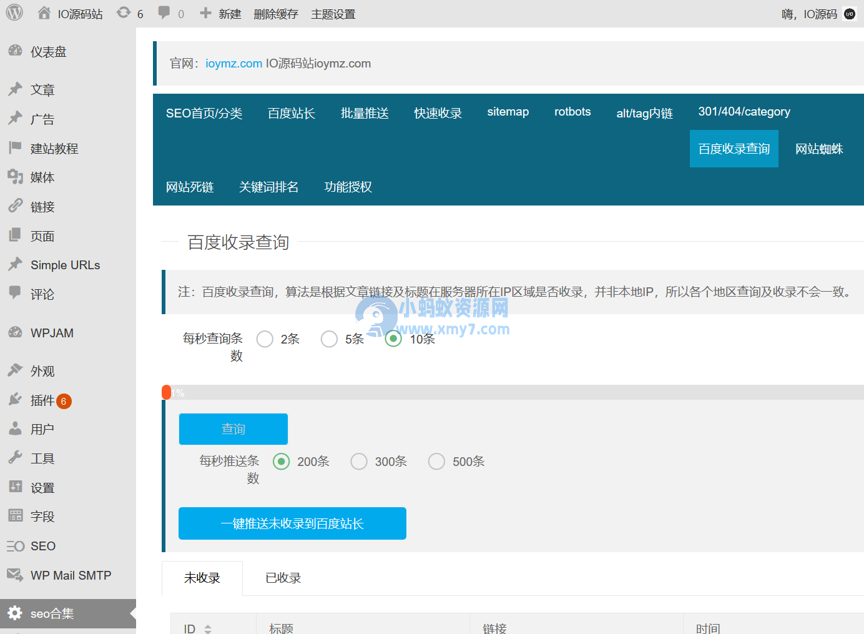Screen dimensions: 864x634
Task: Select the 300条 push speed option
Action: pos(359,461)
